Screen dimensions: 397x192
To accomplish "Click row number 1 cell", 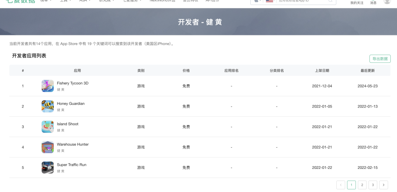I will point(23,86).
